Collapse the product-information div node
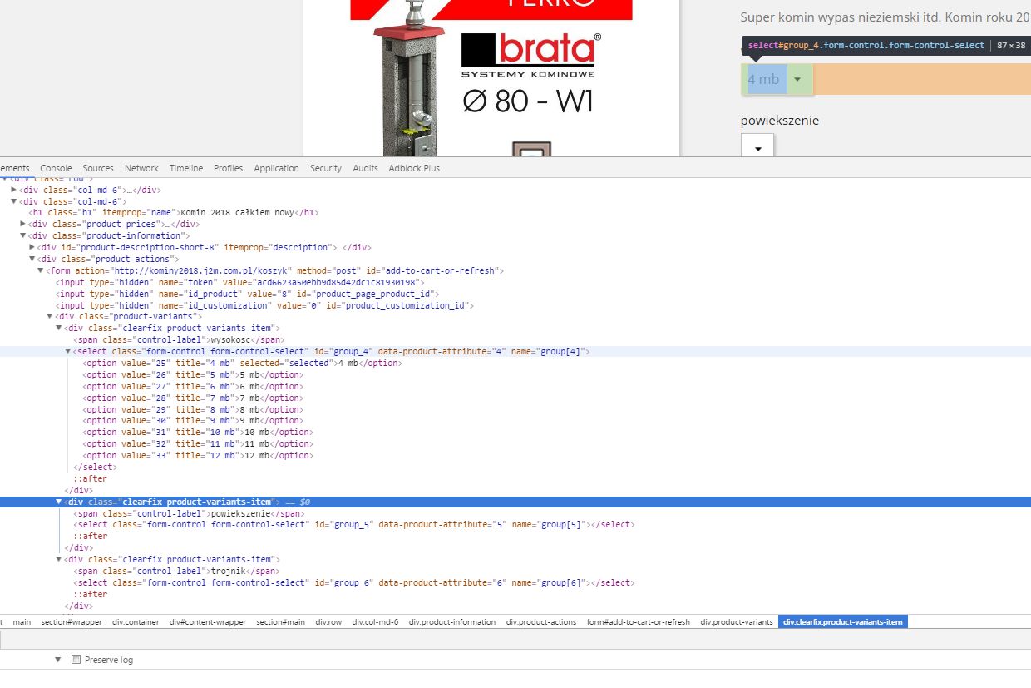1031x688 pixels. click(x=23, y=235)
